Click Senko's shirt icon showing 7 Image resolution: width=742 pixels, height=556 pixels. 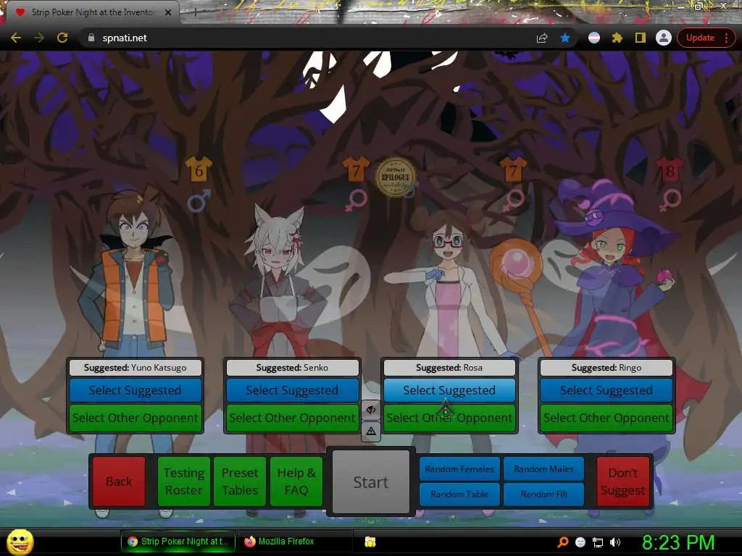click(356, 169)
